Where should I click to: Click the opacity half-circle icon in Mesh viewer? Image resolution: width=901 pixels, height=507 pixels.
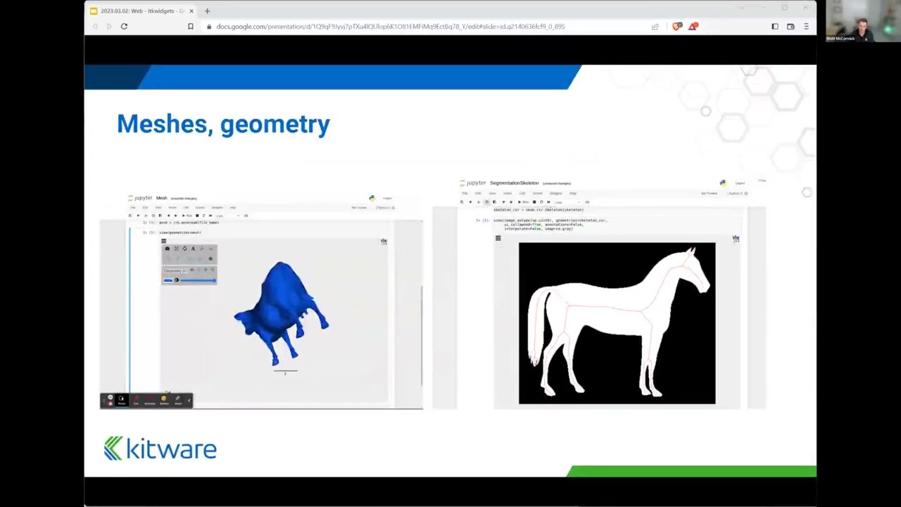(177, 280)
